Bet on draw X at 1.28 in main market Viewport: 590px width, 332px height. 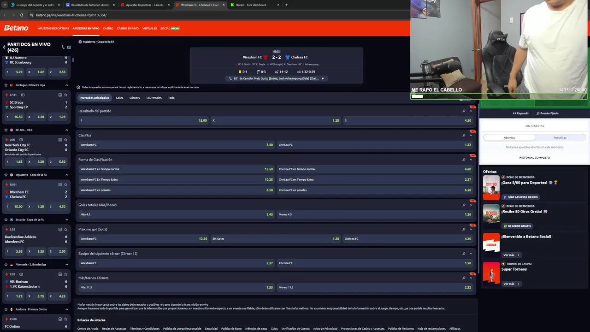tap(276, 120)
